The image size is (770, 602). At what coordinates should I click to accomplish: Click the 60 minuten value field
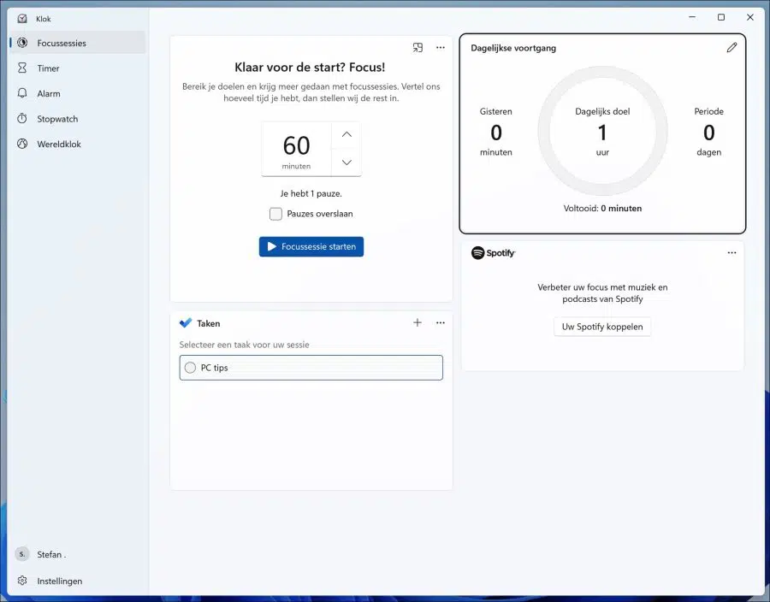point(297,149)
